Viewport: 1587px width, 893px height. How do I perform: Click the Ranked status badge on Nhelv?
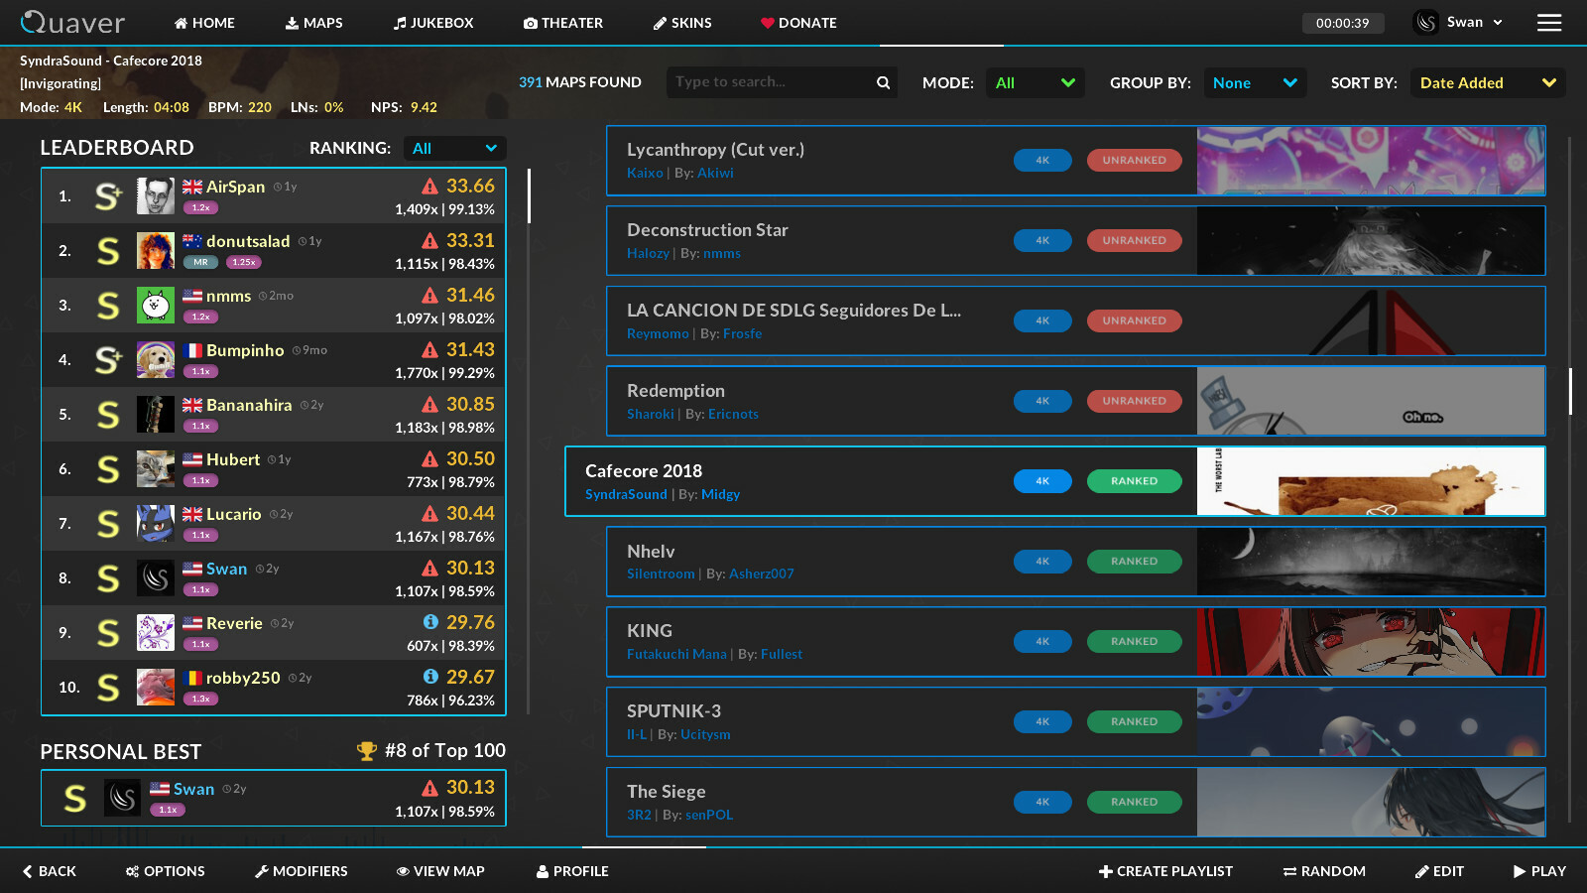[x=1134, y=562]
